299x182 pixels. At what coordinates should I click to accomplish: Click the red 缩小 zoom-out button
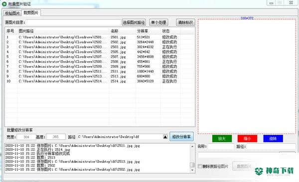247,138
